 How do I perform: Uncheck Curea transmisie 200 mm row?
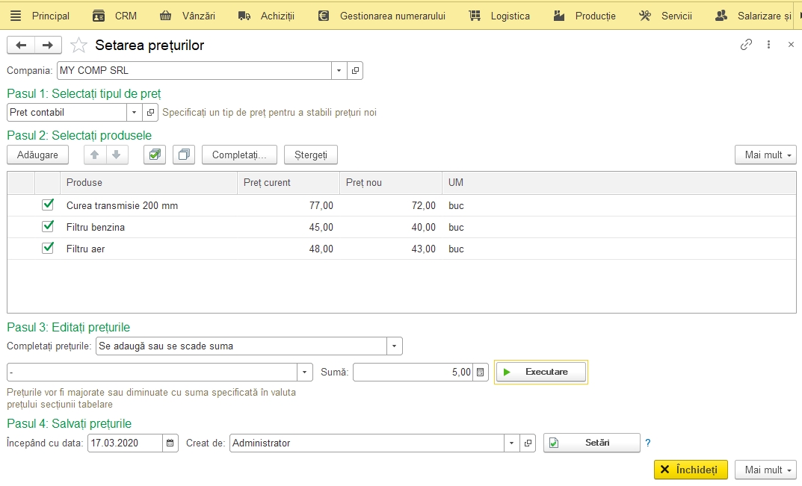(x=48, y=205)
